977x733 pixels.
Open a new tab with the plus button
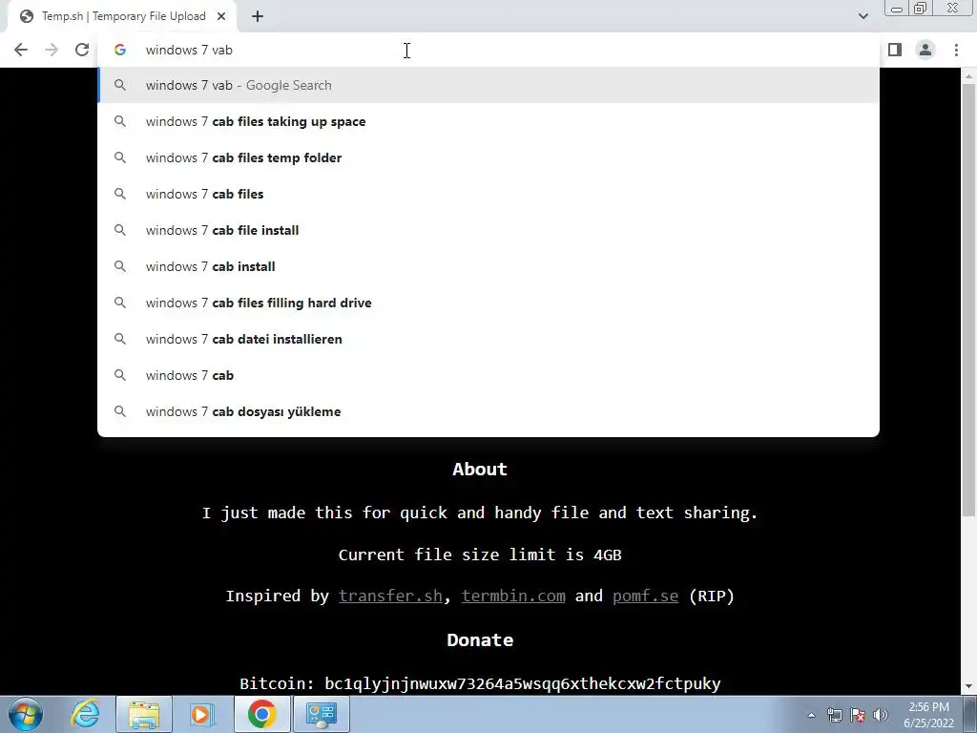click(258, 16)
